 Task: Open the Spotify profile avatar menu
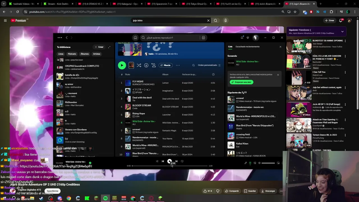256,38
